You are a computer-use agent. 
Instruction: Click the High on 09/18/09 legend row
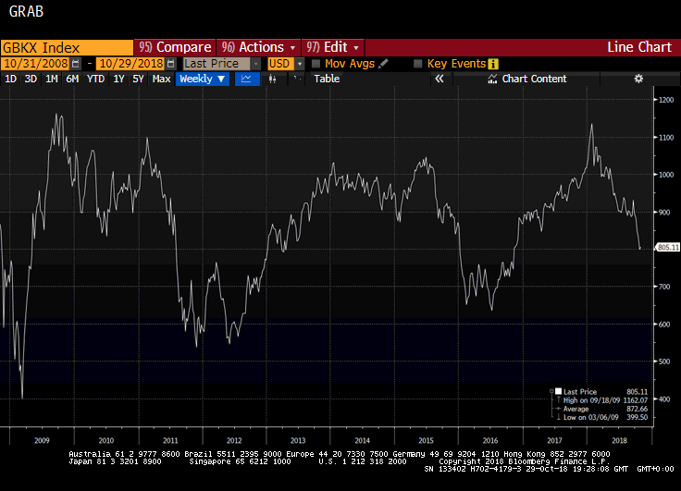click(x=600, y=400)
